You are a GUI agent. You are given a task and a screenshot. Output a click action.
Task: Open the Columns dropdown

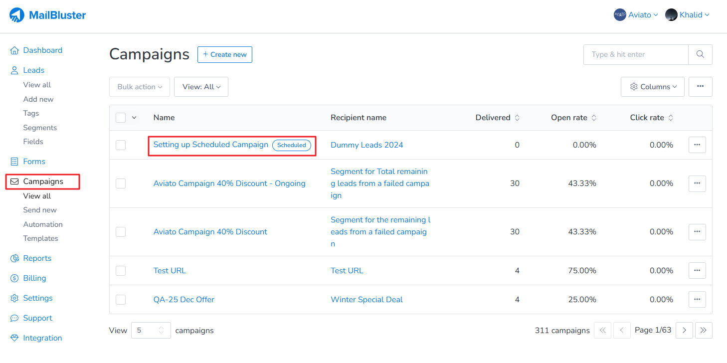(653, 87)
